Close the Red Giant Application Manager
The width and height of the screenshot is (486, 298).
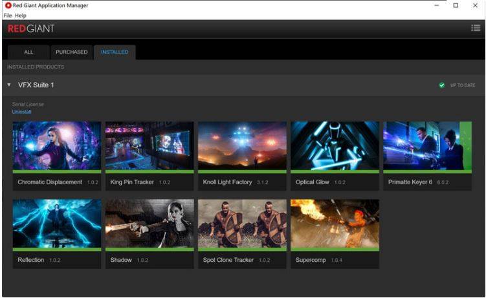coord(475,5)
